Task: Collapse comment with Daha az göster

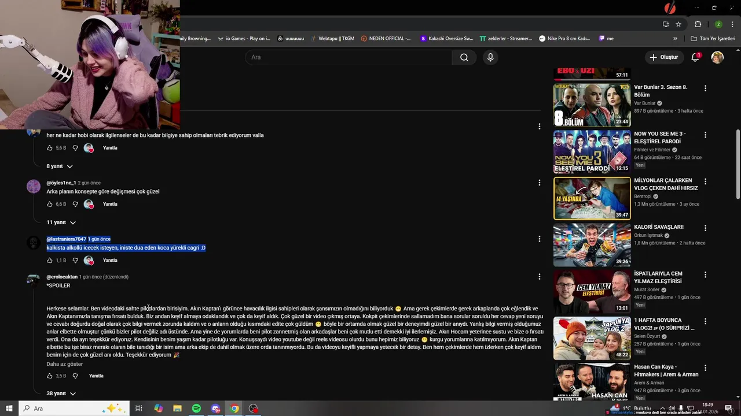Action: 65,364
